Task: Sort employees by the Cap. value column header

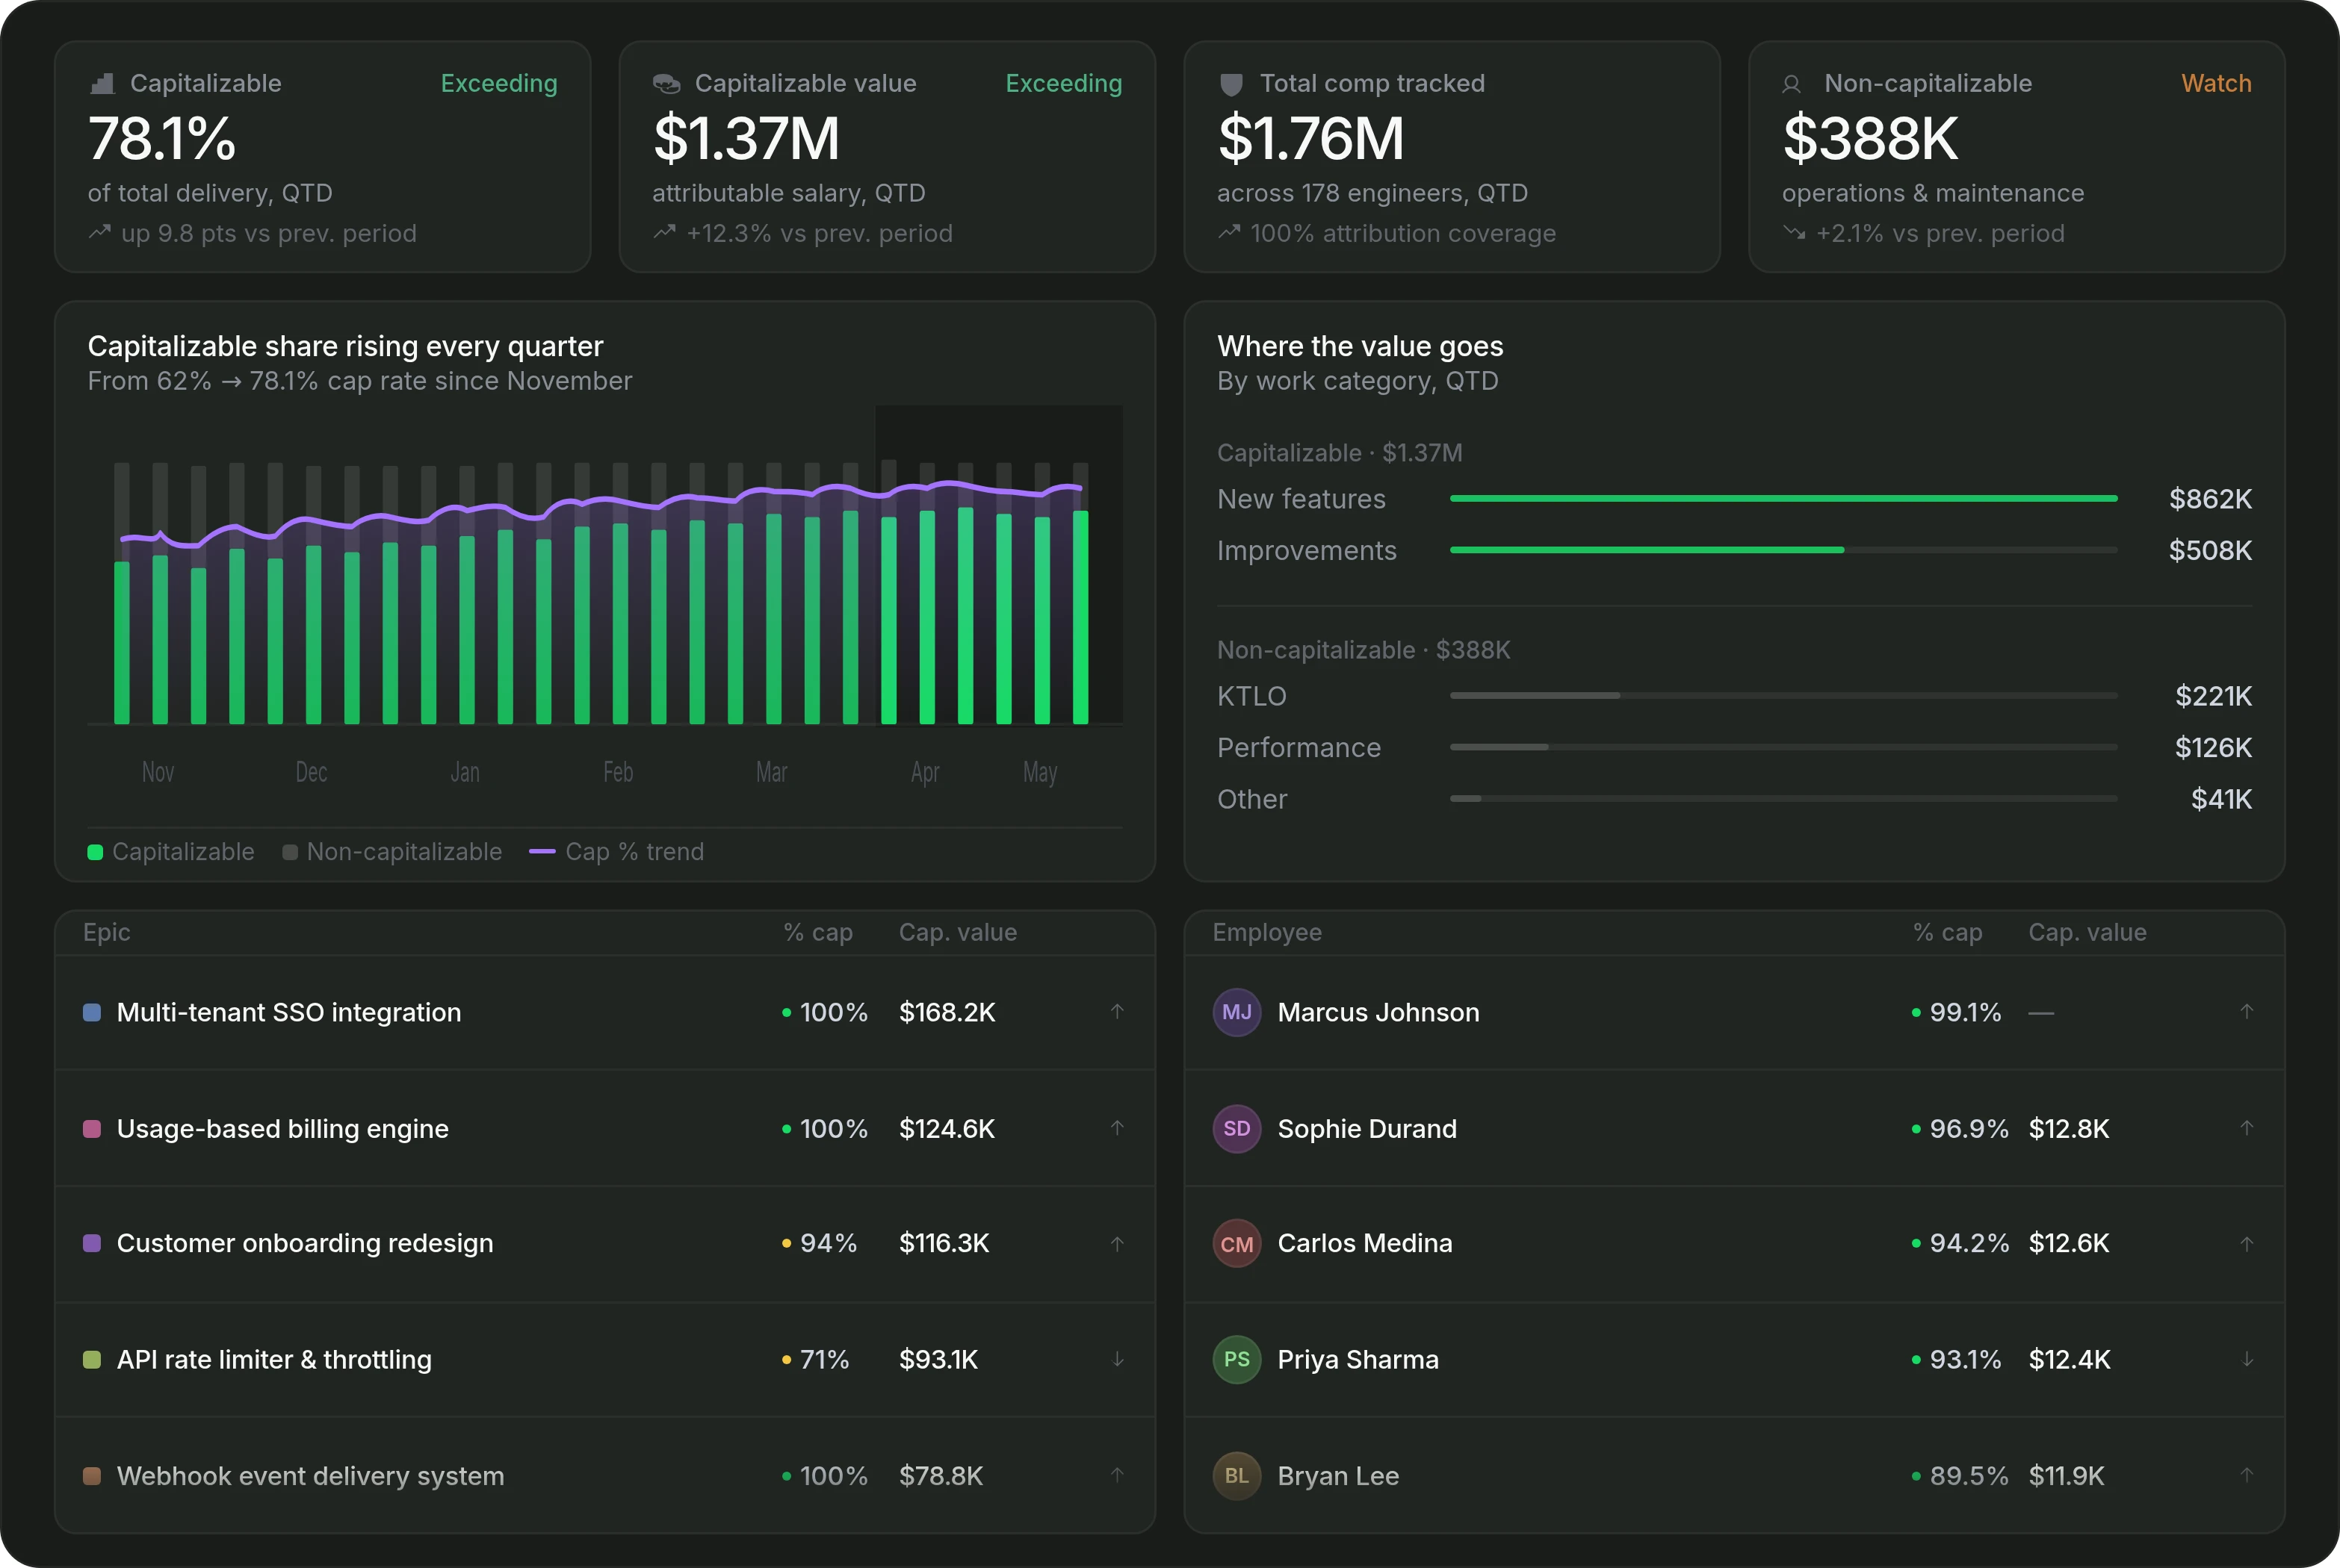Action: click(2087, 933)
